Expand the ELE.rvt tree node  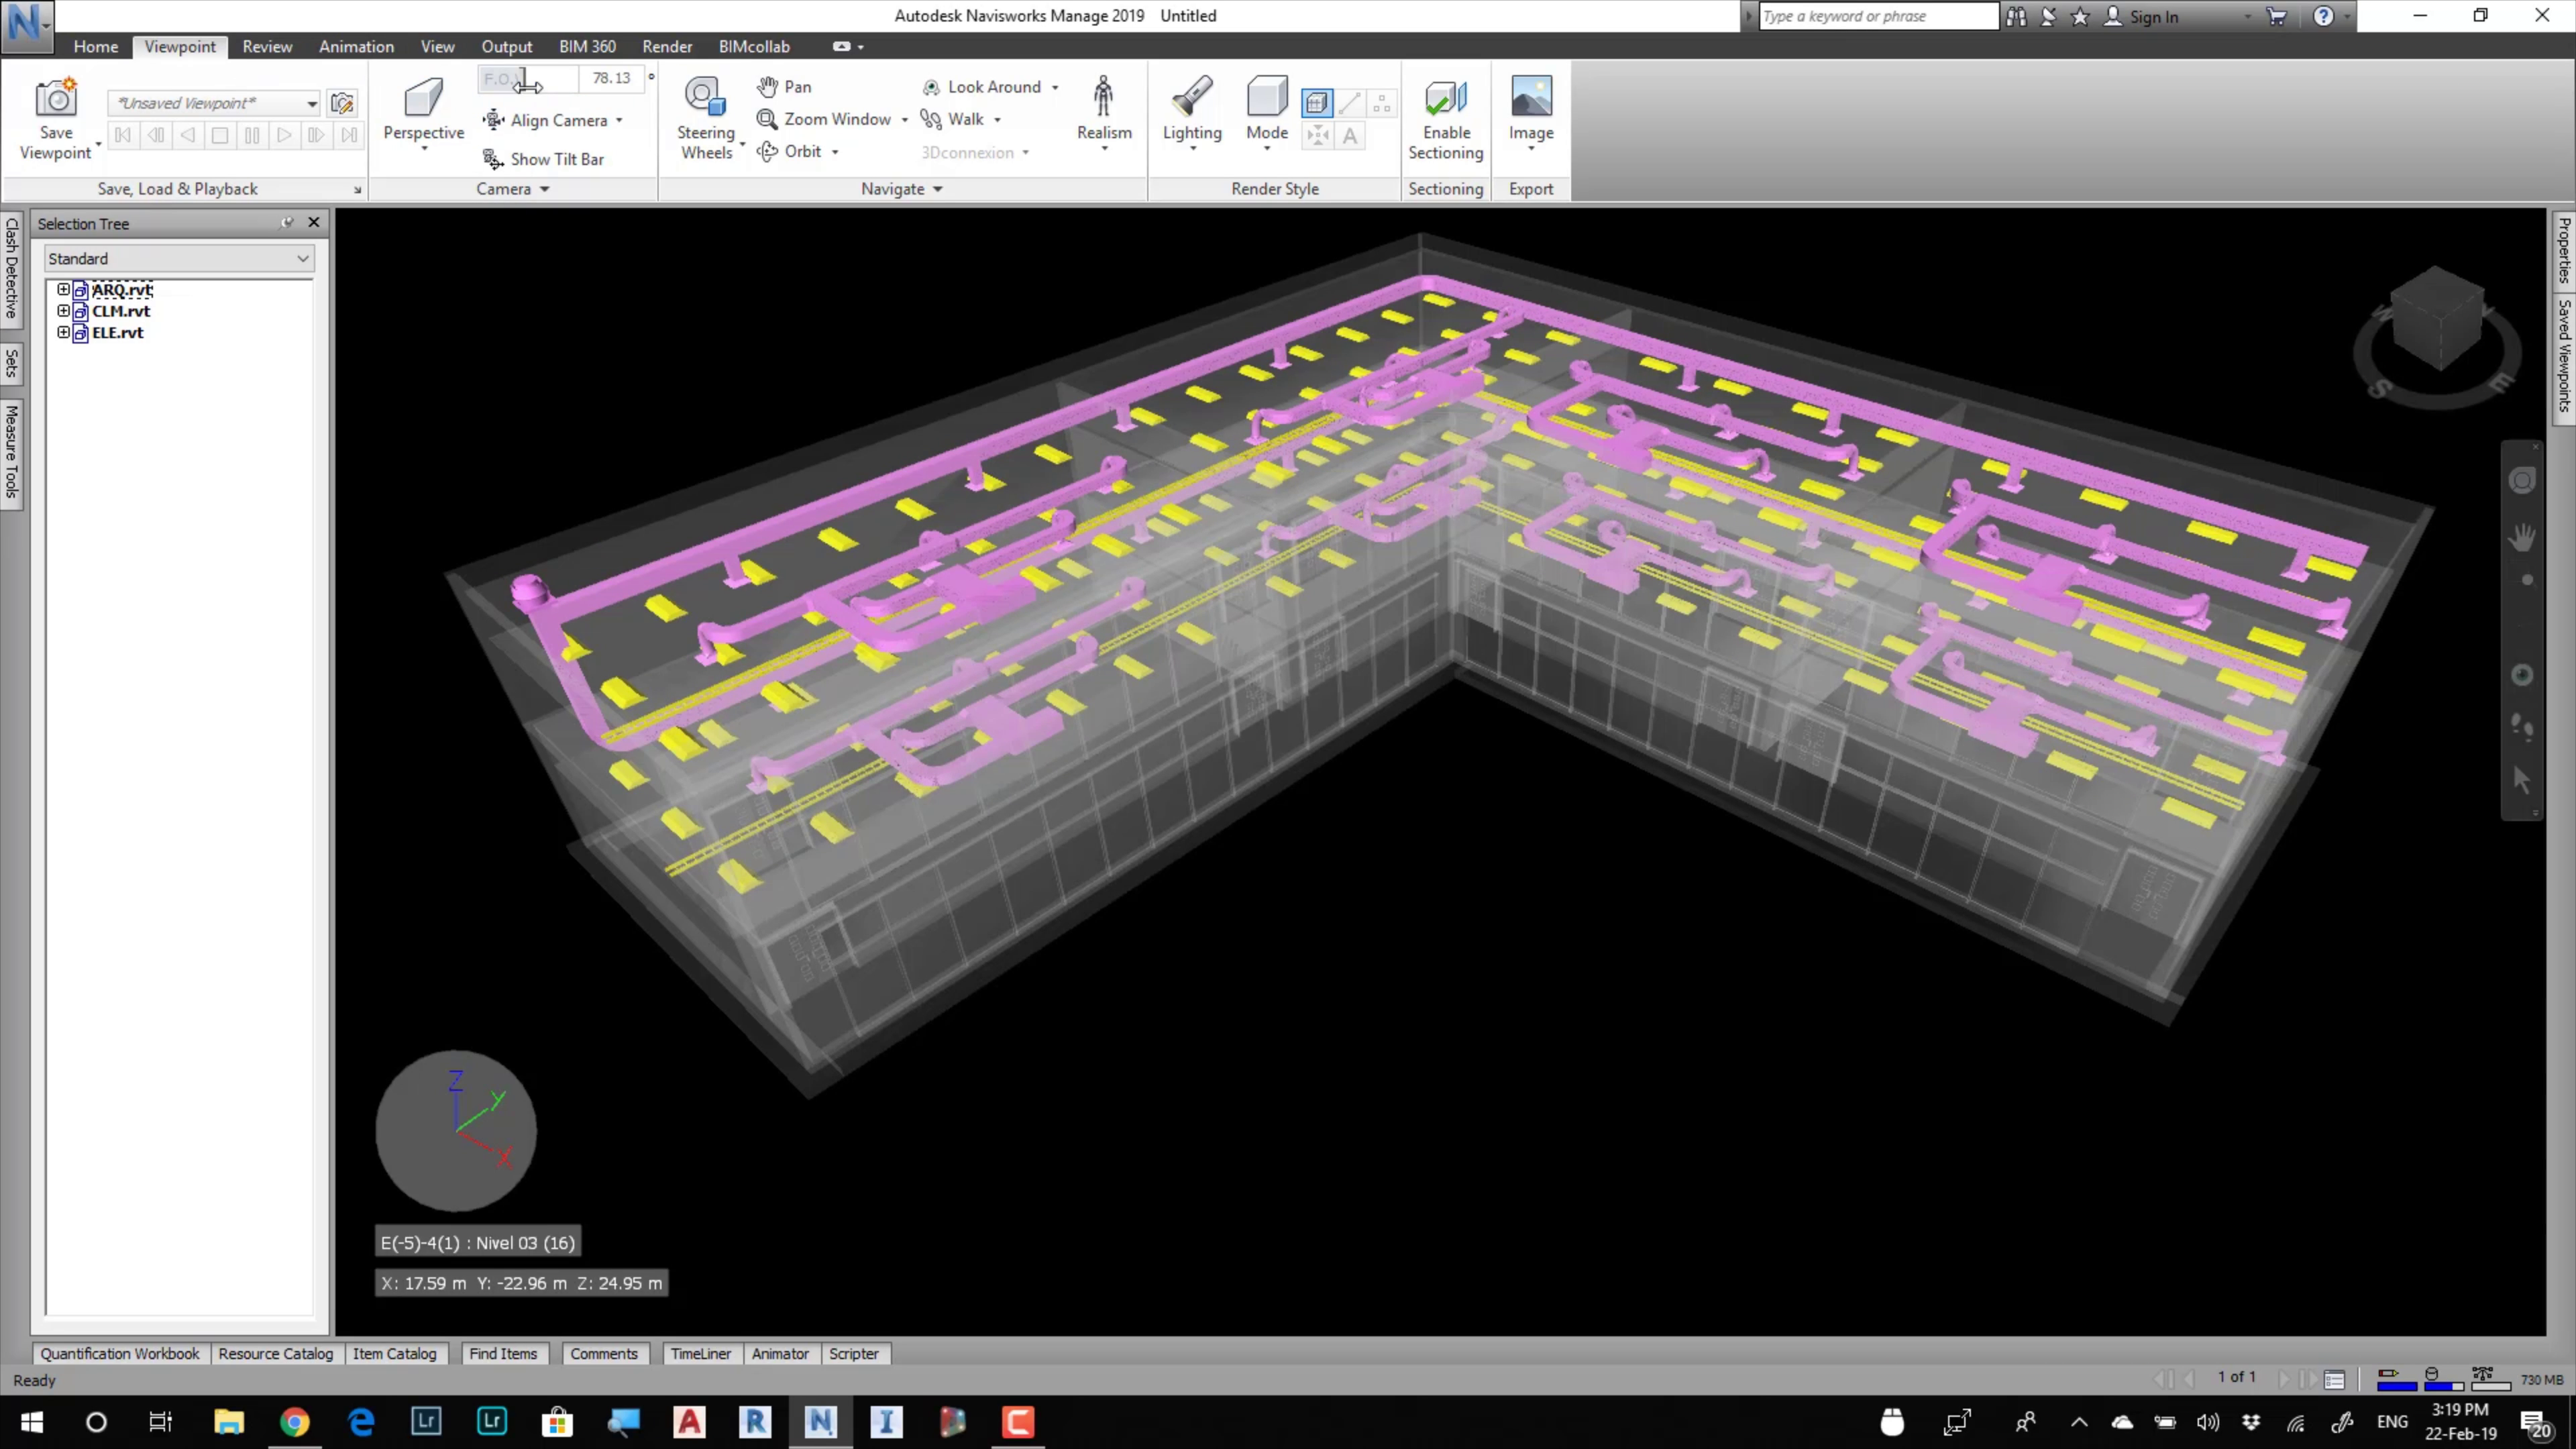pos(63,333)
